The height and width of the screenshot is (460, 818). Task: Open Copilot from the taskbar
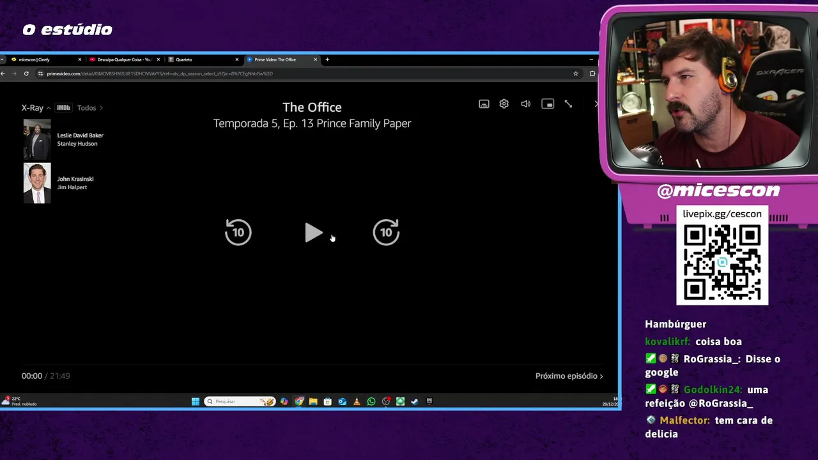pos(284,401)
